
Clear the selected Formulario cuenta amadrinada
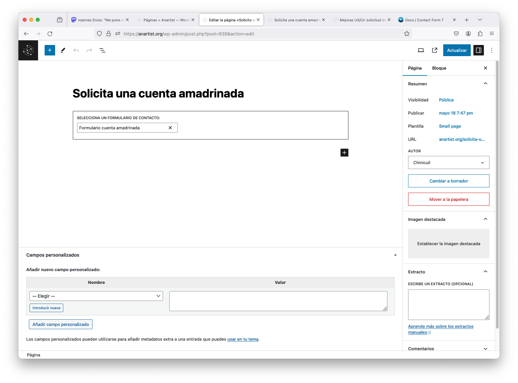pos(170,128)
